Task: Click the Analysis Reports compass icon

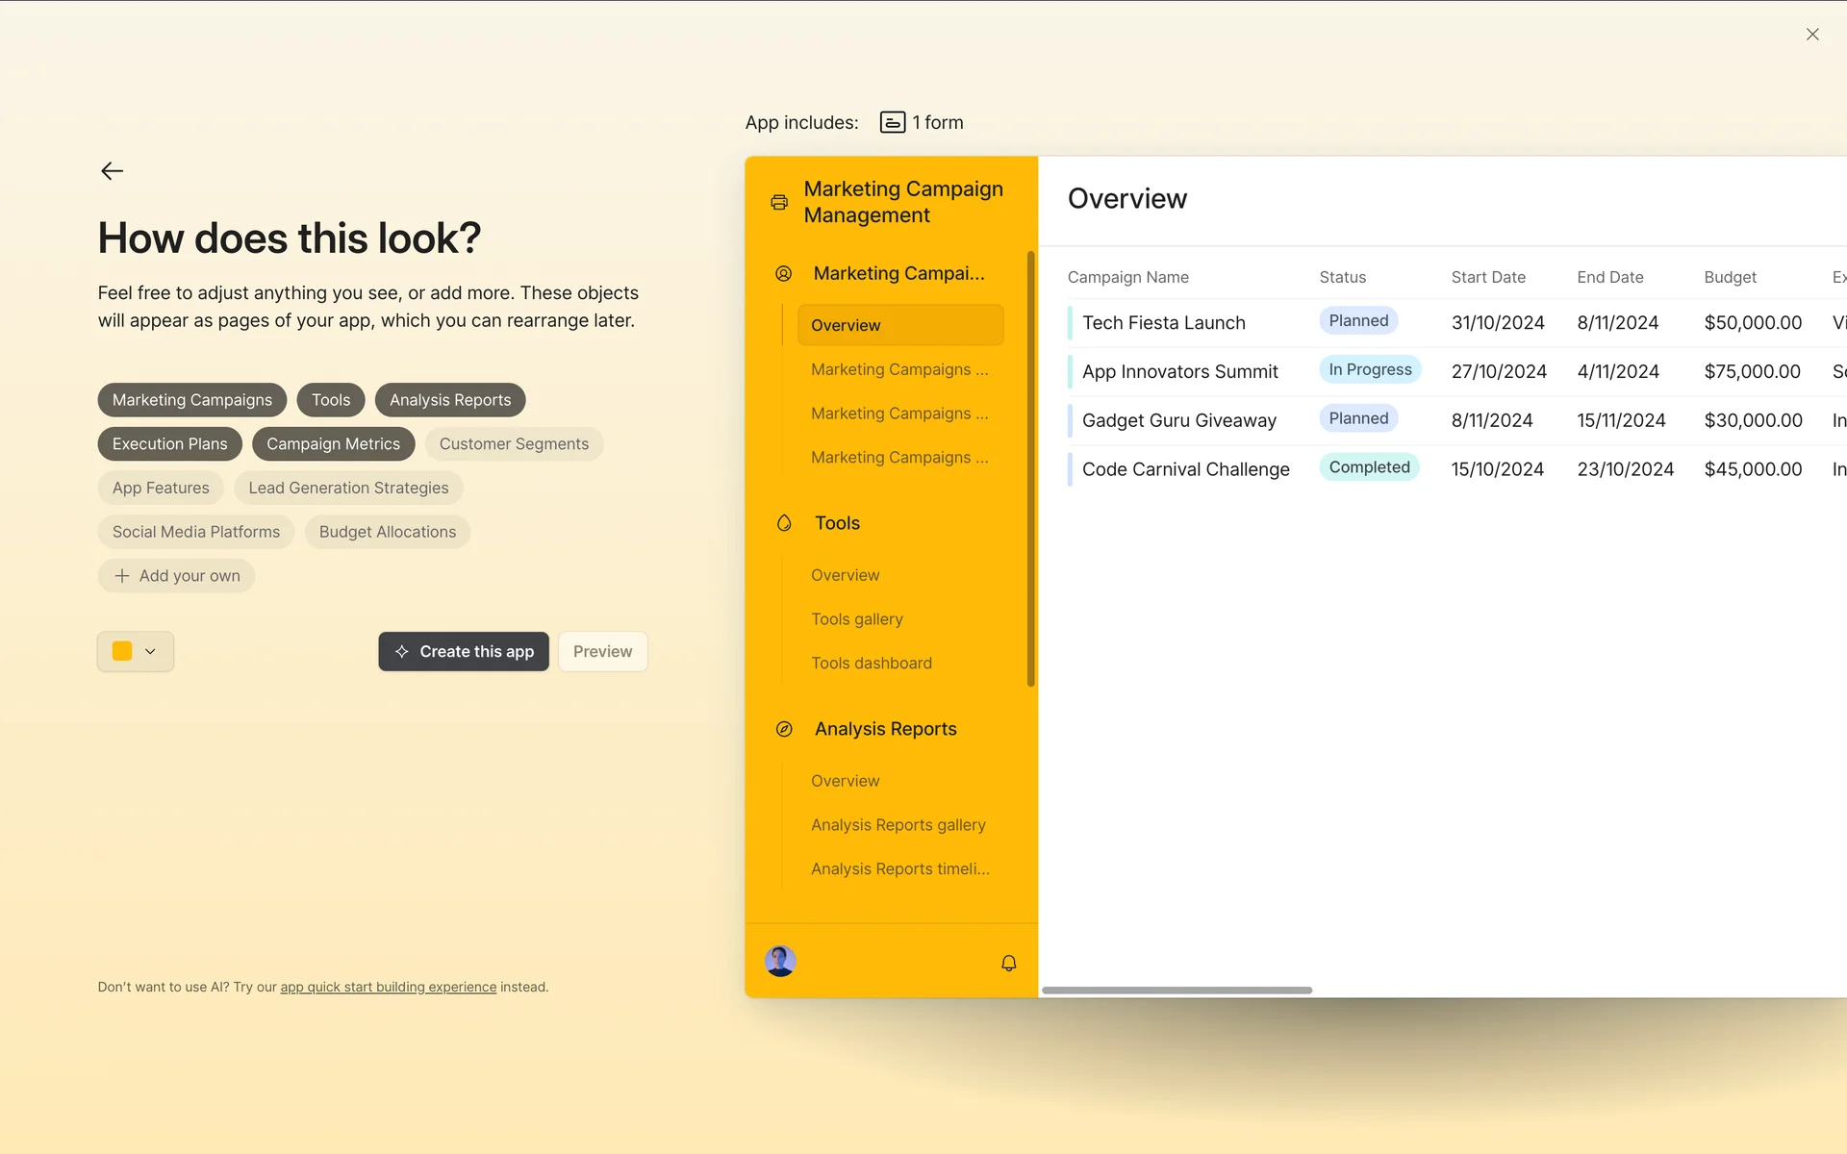Action: click(784, 729)
